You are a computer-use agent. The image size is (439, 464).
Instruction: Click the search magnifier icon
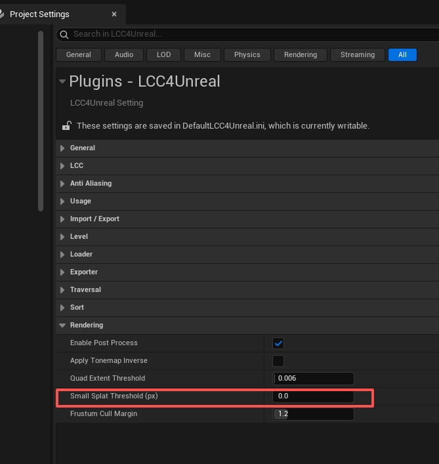tap(64, 35)
